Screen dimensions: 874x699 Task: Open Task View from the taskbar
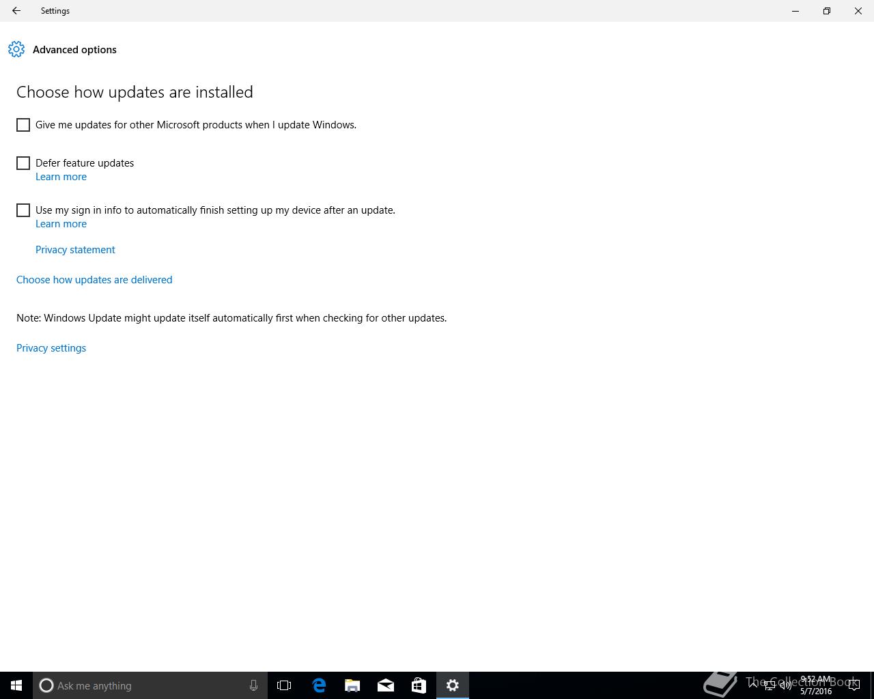(x=284, y=685)
